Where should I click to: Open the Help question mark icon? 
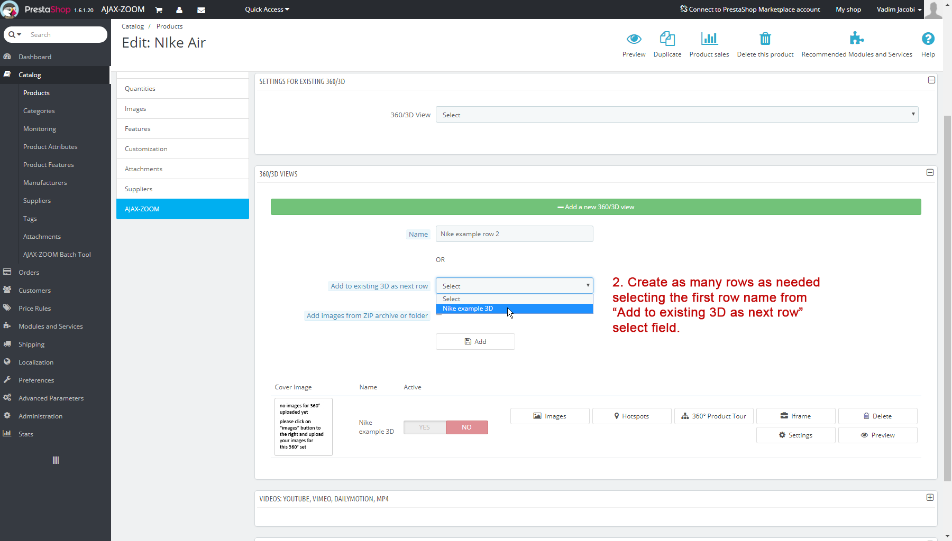click(x=928, y=39)
